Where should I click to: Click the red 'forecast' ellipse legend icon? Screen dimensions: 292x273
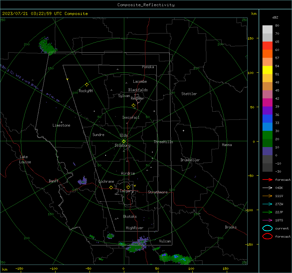point(267,236)
